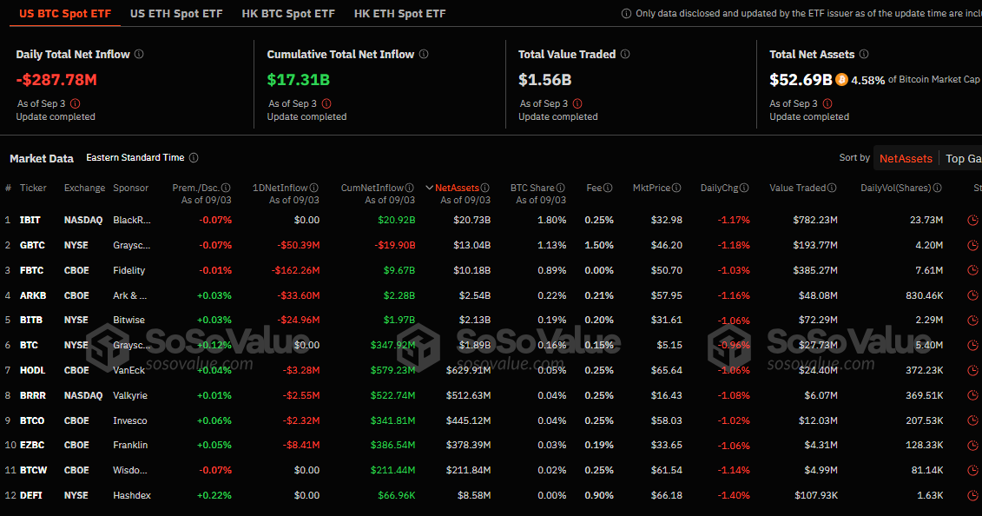Switch to US ETH Spot ETF tab

pos(175,14)
